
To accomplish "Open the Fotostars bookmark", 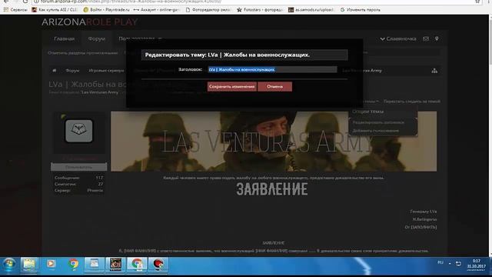I will click(x=260, y=10).
